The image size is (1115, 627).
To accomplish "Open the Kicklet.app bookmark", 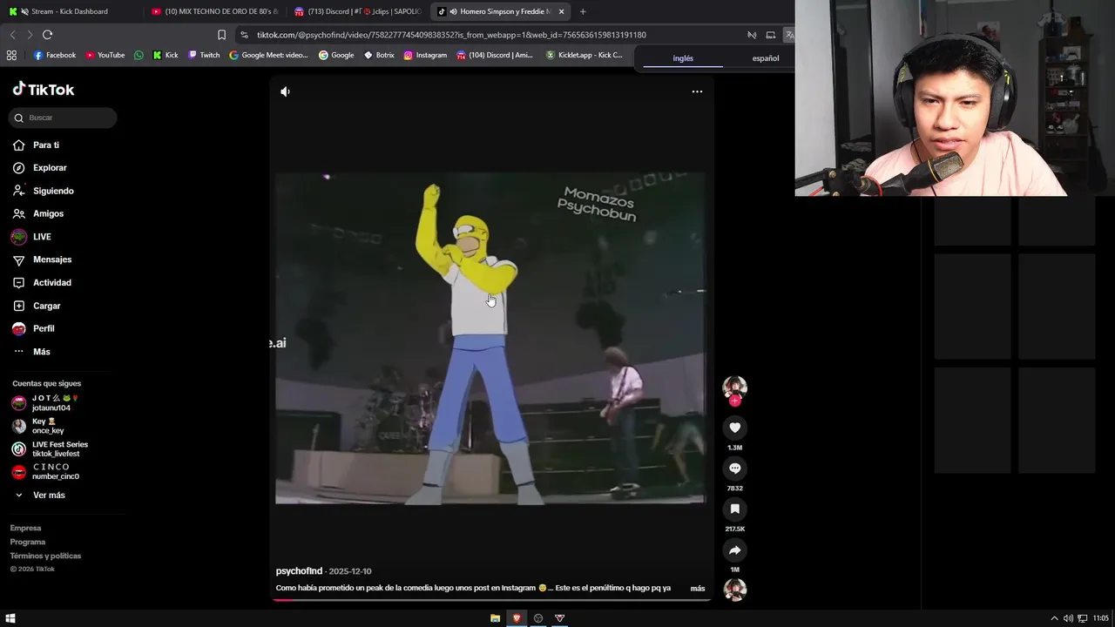I will (x=585, y=55).
